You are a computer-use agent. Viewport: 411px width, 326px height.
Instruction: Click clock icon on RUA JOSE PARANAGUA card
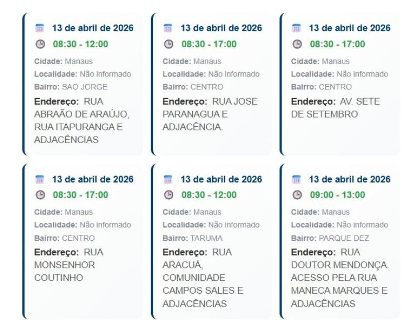tap(167, 44)
